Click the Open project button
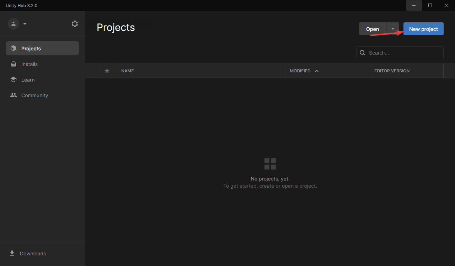Image resolution: width=455 pixels, height=266 pixels. click(x=373, y=29)
